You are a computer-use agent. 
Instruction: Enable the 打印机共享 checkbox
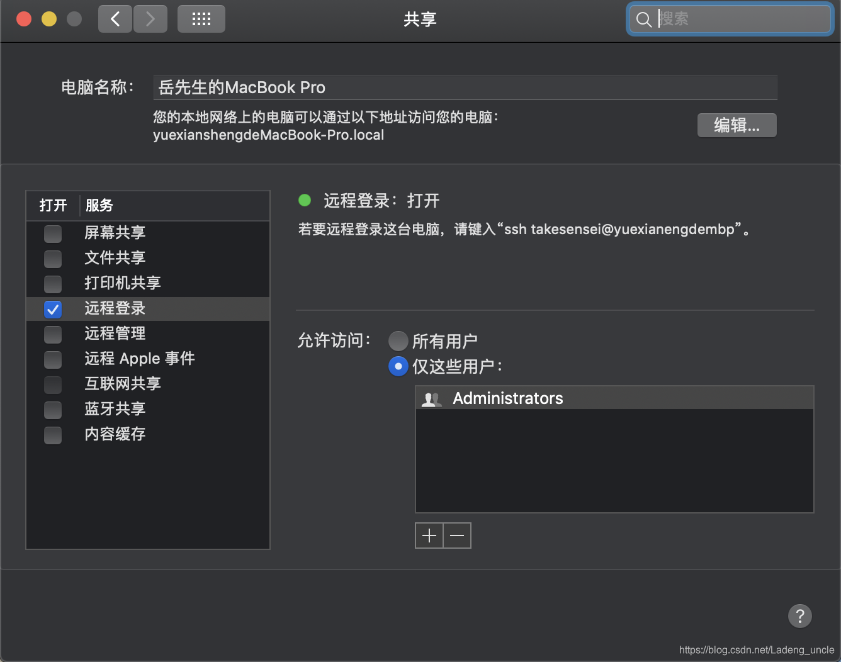pos(53,284)
